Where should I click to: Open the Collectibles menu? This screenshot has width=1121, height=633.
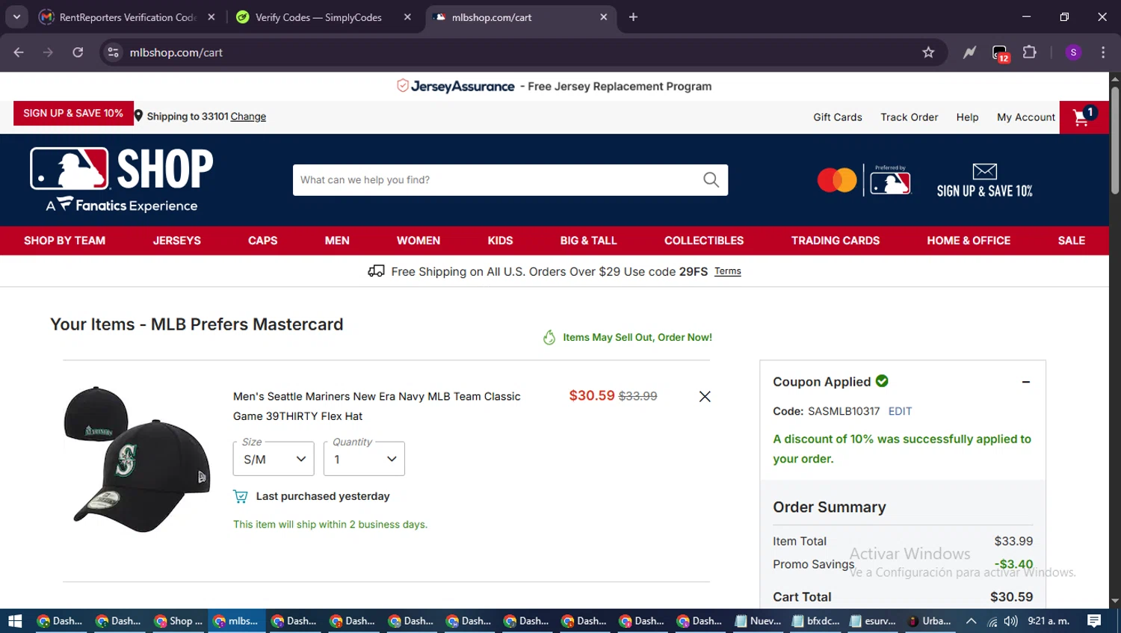point(704,241)
